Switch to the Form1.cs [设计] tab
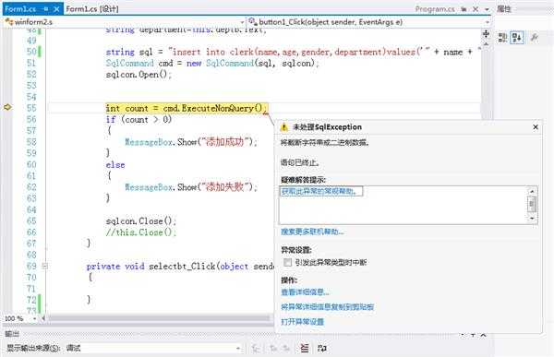554x357 pixels. click(x=92, y=9)
